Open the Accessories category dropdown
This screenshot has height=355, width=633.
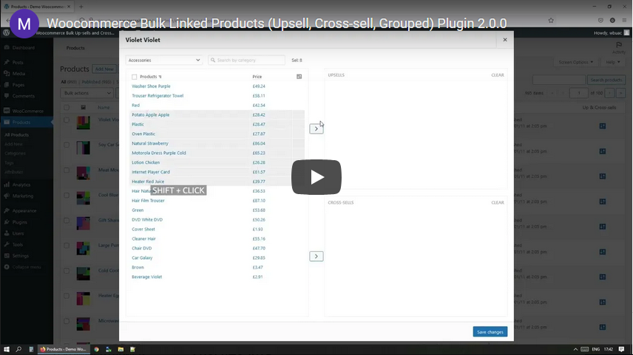pos(163,60)
